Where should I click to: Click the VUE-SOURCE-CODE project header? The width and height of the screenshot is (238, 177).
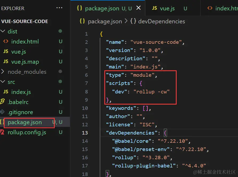(25, 21)
